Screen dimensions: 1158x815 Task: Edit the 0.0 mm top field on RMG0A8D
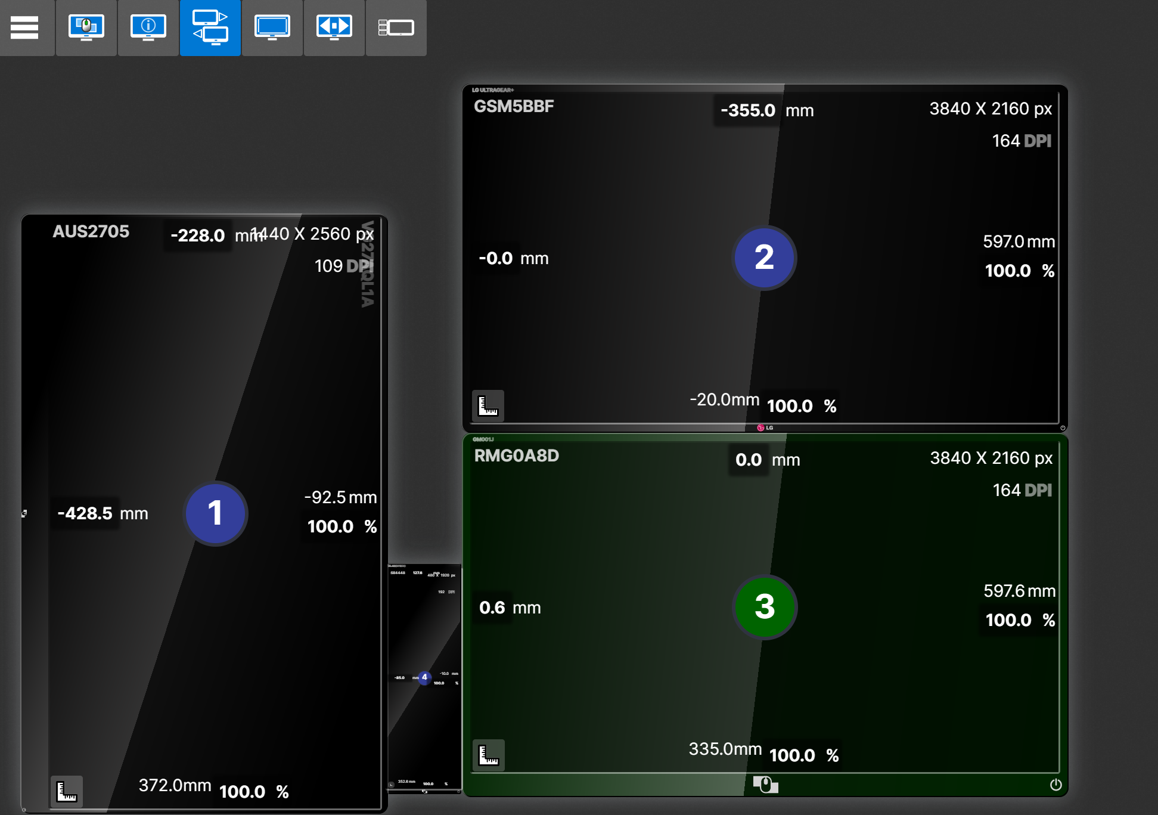[749, 460]
